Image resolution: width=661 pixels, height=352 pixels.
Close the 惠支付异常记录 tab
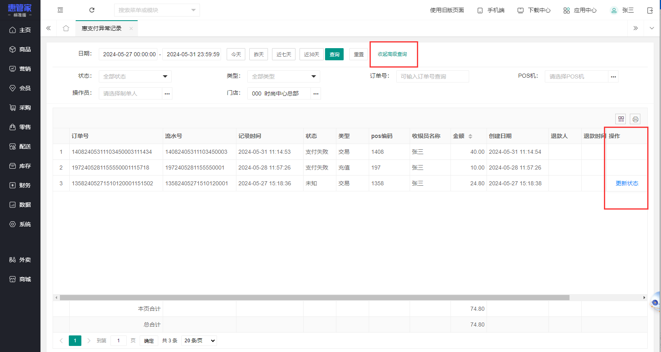tap(131, 28)
